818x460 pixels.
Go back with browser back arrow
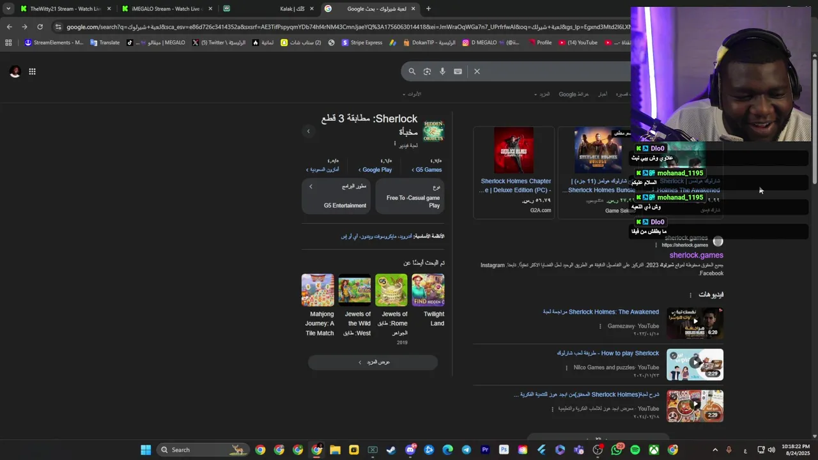9,27
